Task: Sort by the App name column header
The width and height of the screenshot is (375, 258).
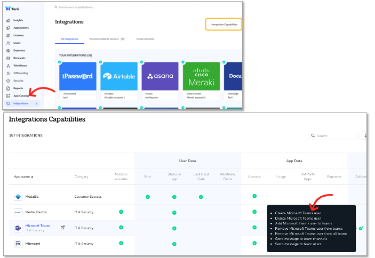Action: [x=23, y=177]
